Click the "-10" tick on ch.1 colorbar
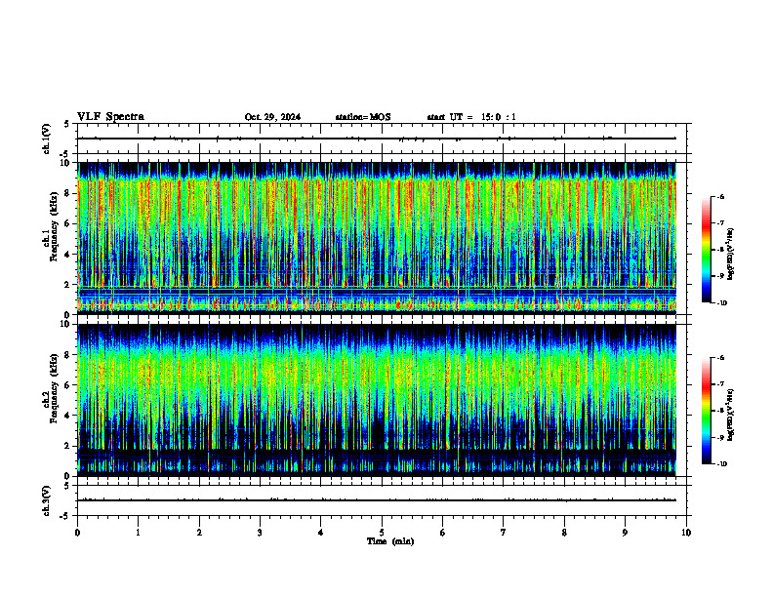 pyautogui.click(x=721, y=303)
